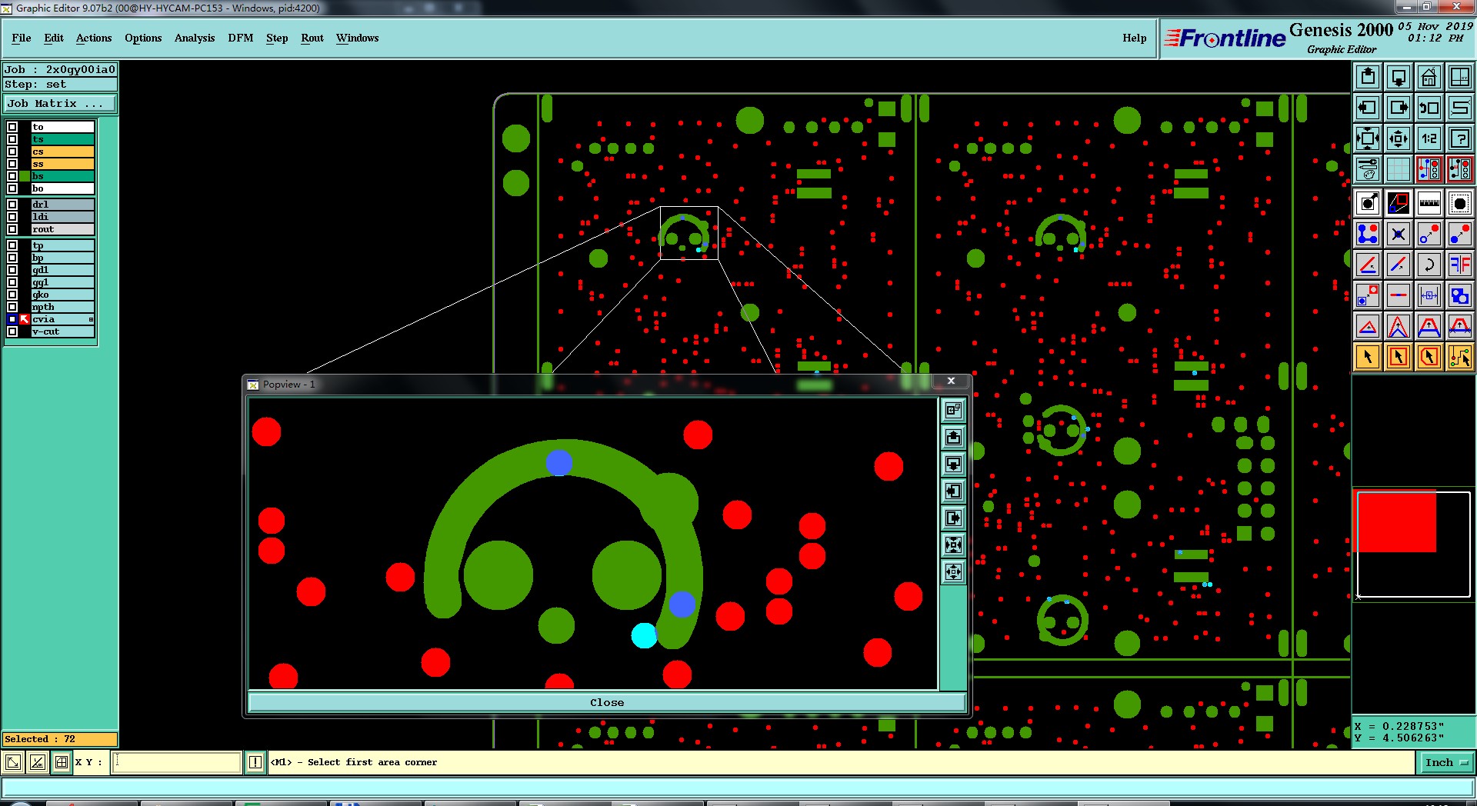This screenshot has height=806, width=1477.
Task: Click the red overview navigator rectangle
Action: pos(1397,522)
